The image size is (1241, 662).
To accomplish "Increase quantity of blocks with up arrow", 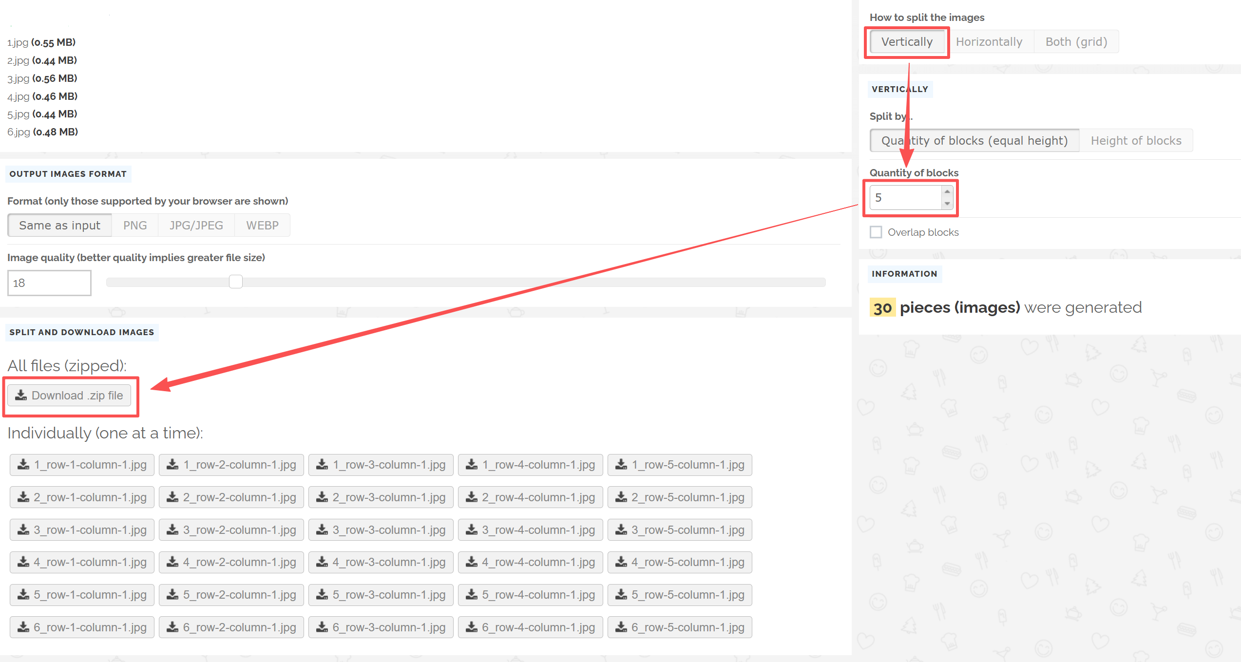I will 947,191.
